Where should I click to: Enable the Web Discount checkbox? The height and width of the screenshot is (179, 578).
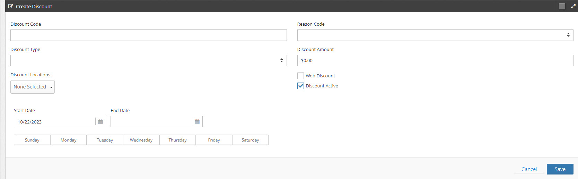pyautogui.click(x=300, y=76)
